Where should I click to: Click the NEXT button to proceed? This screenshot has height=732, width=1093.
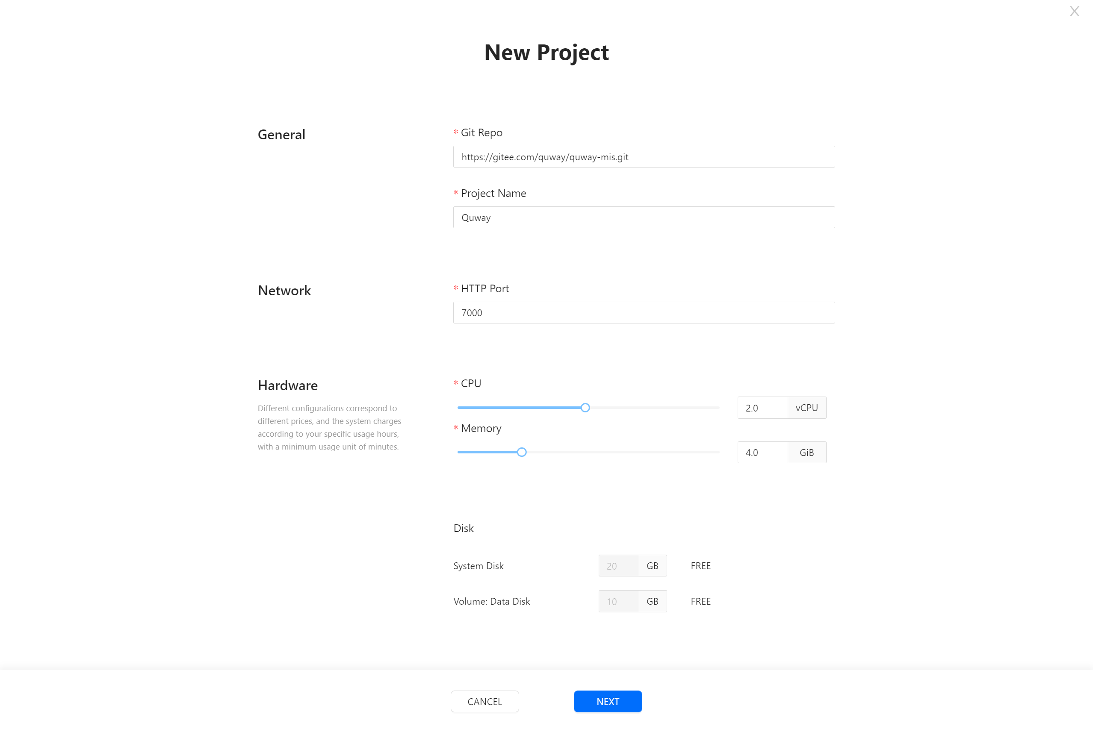tap(607, 701)
